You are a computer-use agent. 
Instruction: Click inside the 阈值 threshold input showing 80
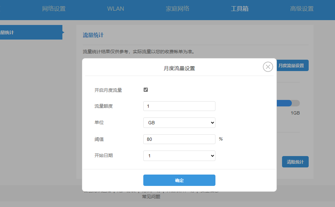[179, 139]
